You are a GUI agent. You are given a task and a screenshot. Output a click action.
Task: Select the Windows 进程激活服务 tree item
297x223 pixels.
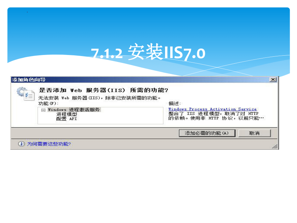tap(74, 110)
